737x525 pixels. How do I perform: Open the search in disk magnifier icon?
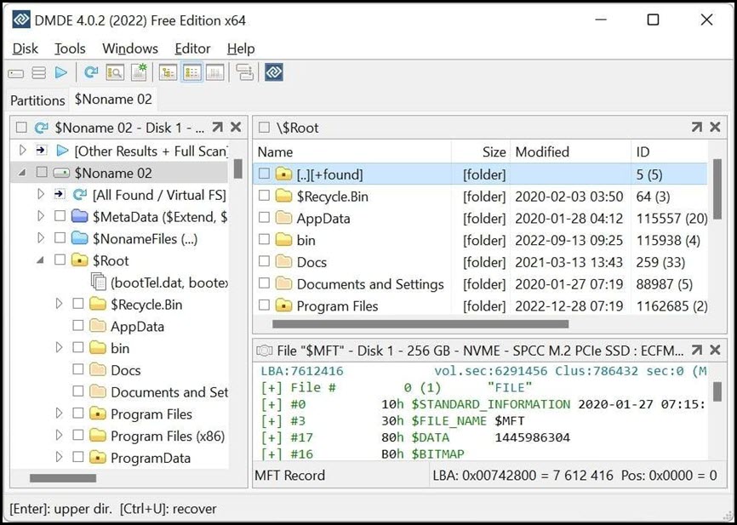click(x=115, y=72)
